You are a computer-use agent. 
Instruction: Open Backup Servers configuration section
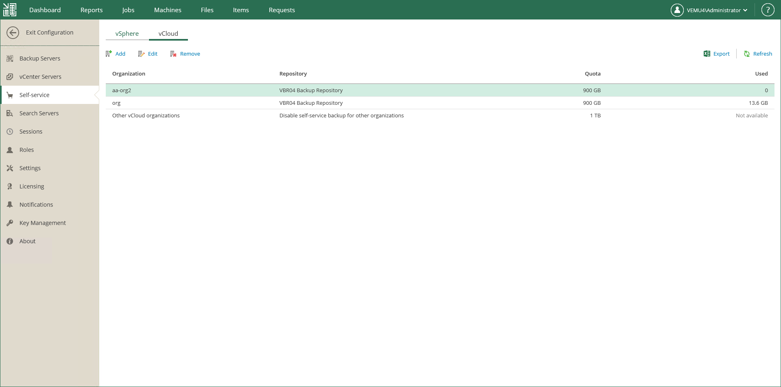[x=50, y=58]
